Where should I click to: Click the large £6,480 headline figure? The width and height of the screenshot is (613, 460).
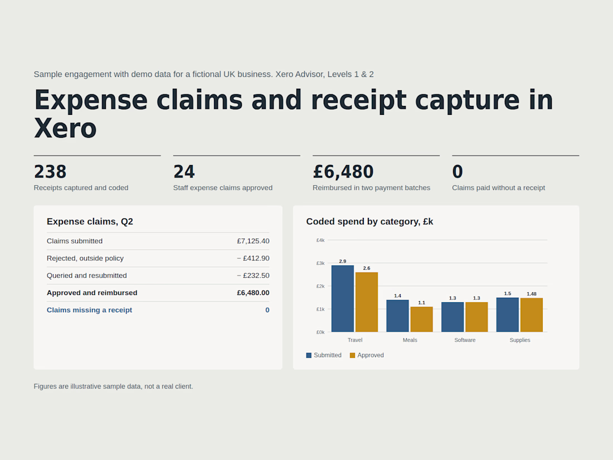coord(343,172)
